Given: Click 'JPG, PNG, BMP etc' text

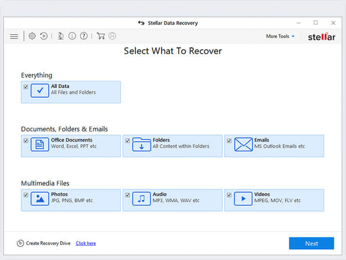Looking at the screenshot, I should coord(72,200).
